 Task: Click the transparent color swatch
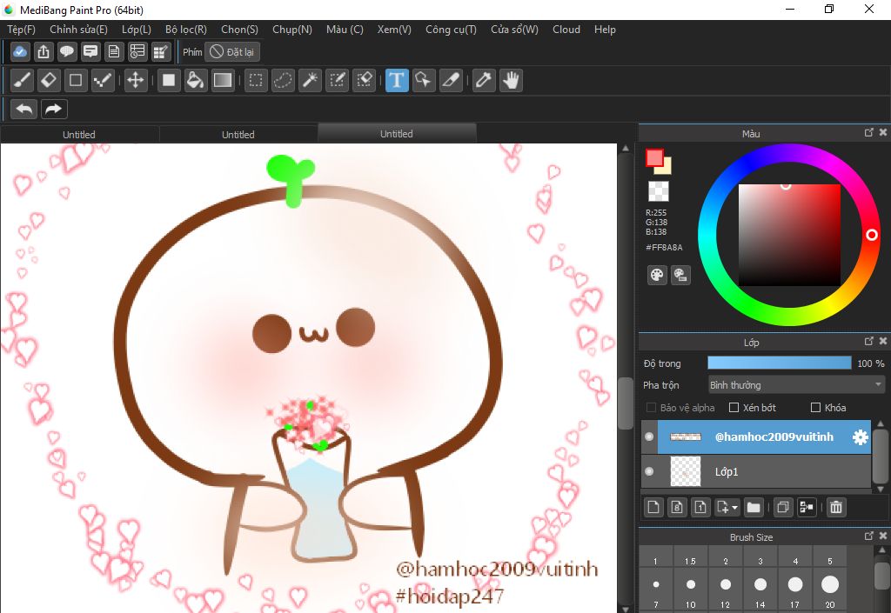click(x=659, y=191)
